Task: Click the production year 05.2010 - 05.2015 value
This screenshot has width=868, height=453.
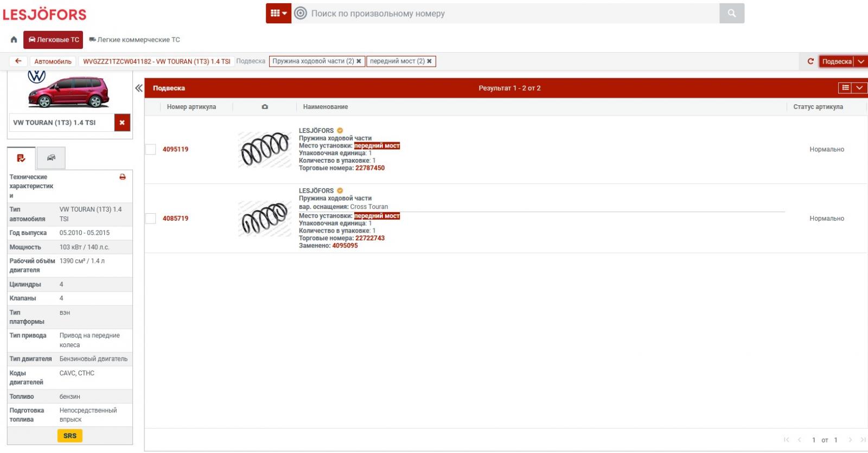Action: 85,233
